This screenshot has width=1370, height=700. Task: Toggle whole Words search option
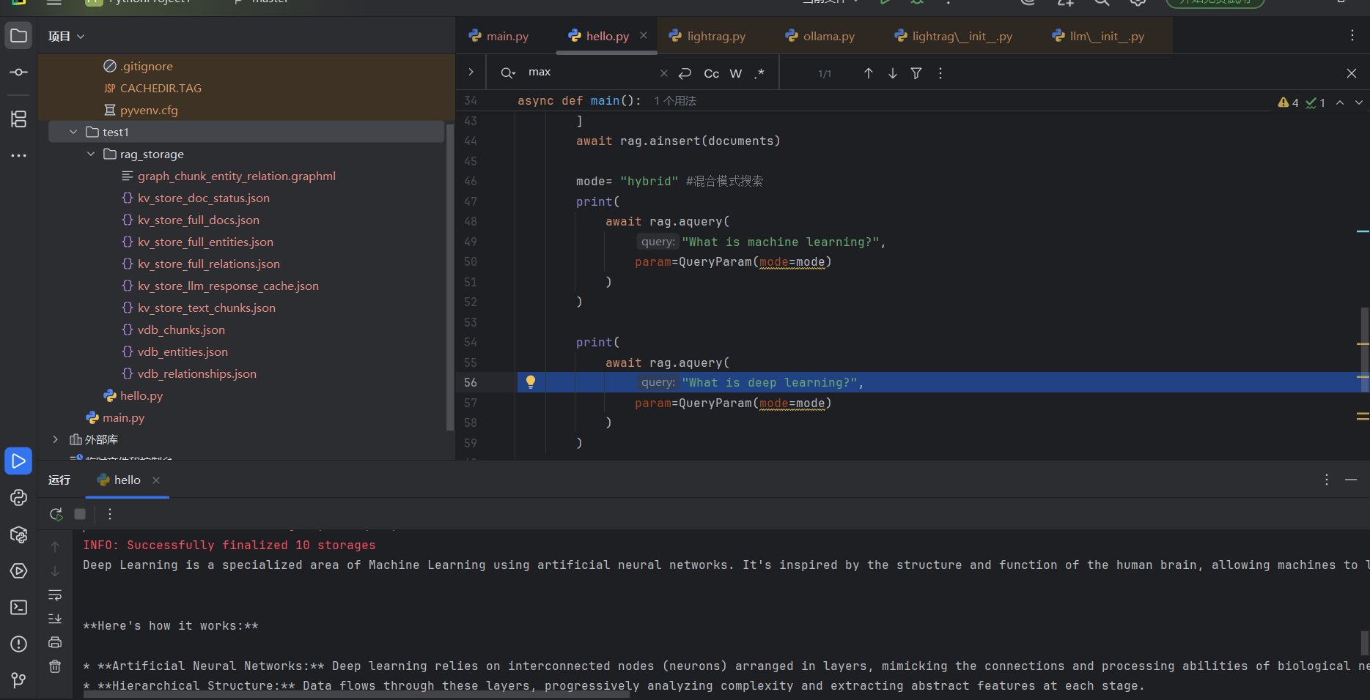click(736, 73)
